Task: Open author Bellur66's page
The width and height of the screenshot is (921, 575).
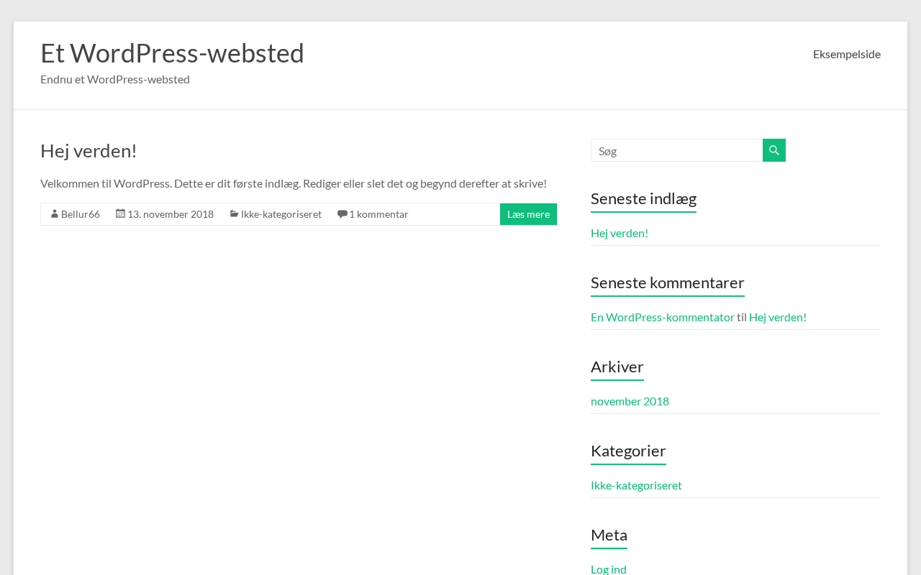Action: coord(81,214)
